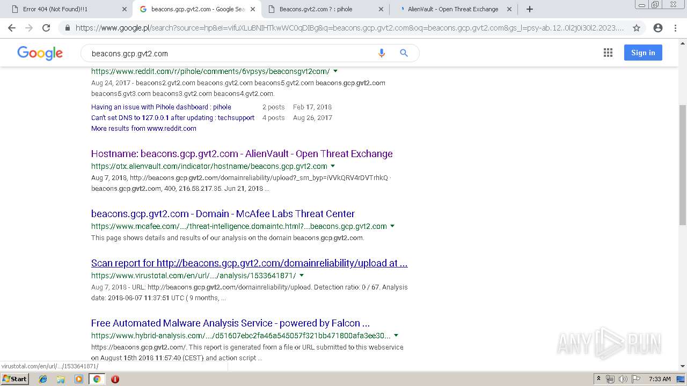This screenshot has height=386, width=687.
Task: Open the Chrome profile avatar menu
Action: 658,28
